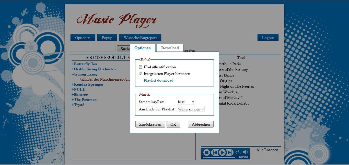Enable the IP-Authentifikation checkbox
The width and height of the screenshot is (349, 165).
(x=141, y=67)
